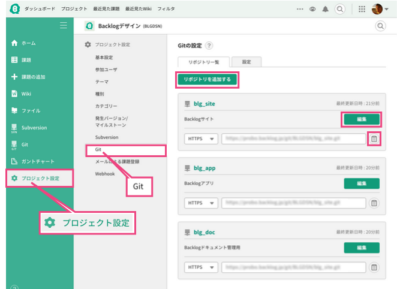The height and width of the screenshot is (289, 397).
Task: Click the help question mark beside Gitの設定
Action: pos(209,46)
